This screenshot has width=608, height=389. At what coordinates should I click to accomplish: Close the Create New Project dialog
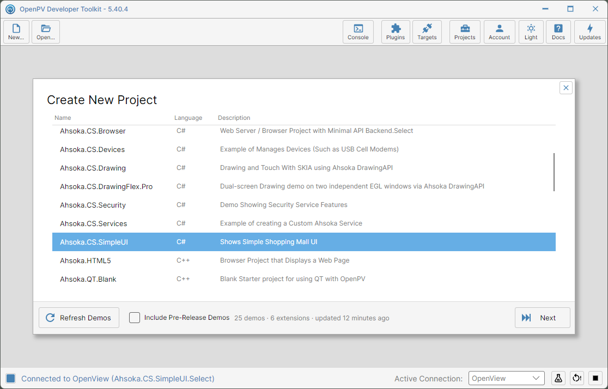tap(566, 88)
